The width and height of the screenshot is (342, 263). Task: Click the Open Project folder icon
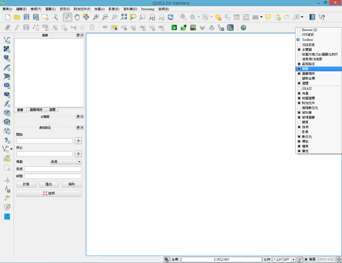(x=17, y=17)
